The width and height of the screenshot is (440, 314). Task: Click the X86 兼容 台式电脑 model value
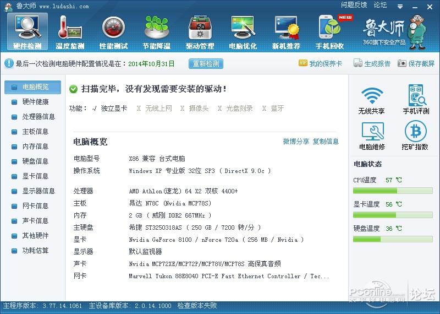(x=157, y=159)
